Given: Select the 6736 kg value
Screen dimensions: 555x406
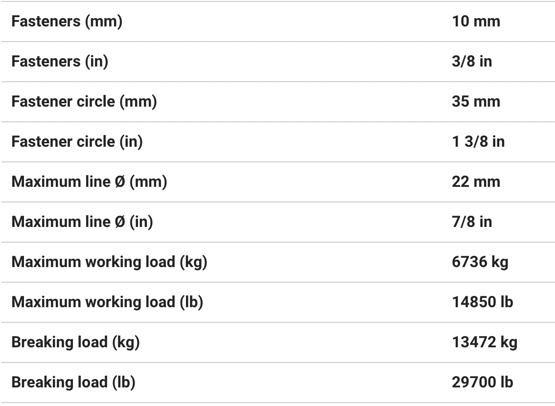Looking at the screenshot, I should pyautogui.click(x=480, y=262).
